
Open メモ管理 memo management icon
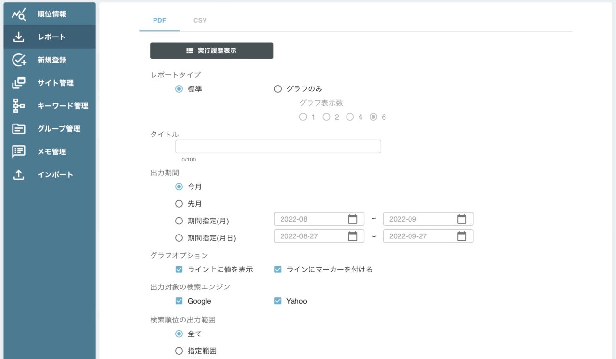[x=18, y=151]
